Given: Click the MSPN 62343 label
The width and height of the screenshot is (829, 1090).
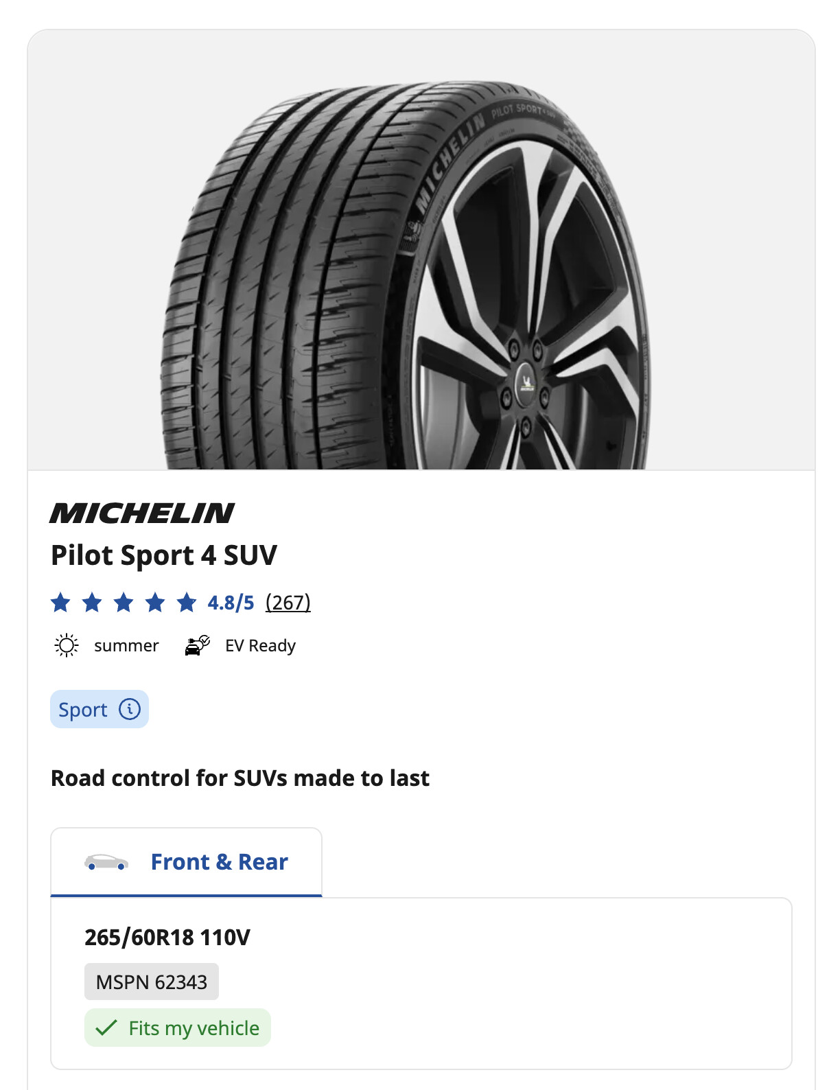Looking at the screenshot, I should click(x=152, y=982).
